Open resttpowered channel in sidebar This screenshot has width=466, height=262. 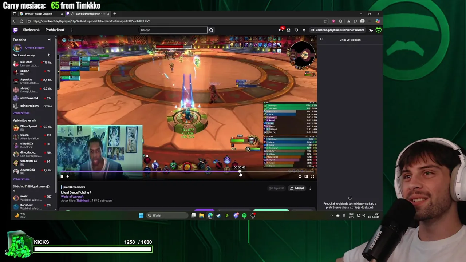[32, 98]
